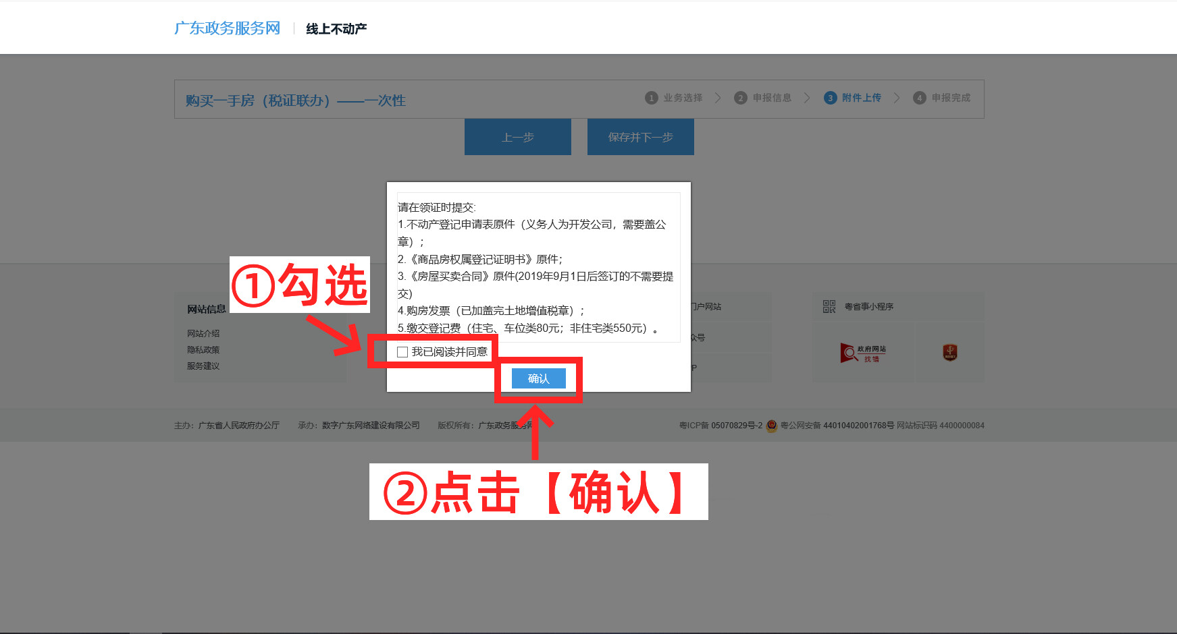Click the chevron arrow after 附件上传
Image resolution: width=1177 pixels, height=634 pixels.
tap(897, 98)
